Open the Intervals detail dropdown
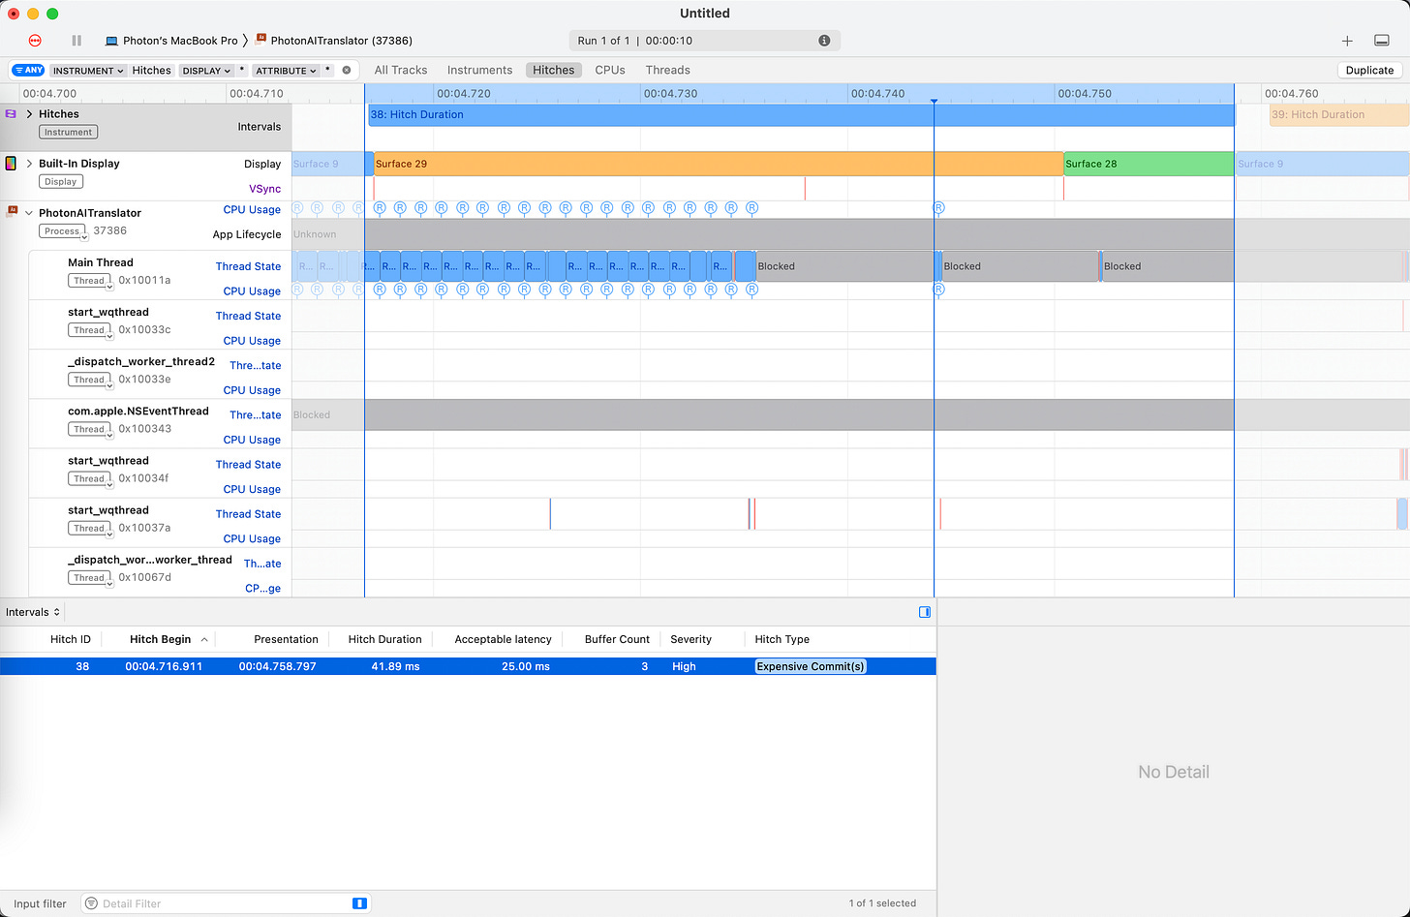 (33, 612)
